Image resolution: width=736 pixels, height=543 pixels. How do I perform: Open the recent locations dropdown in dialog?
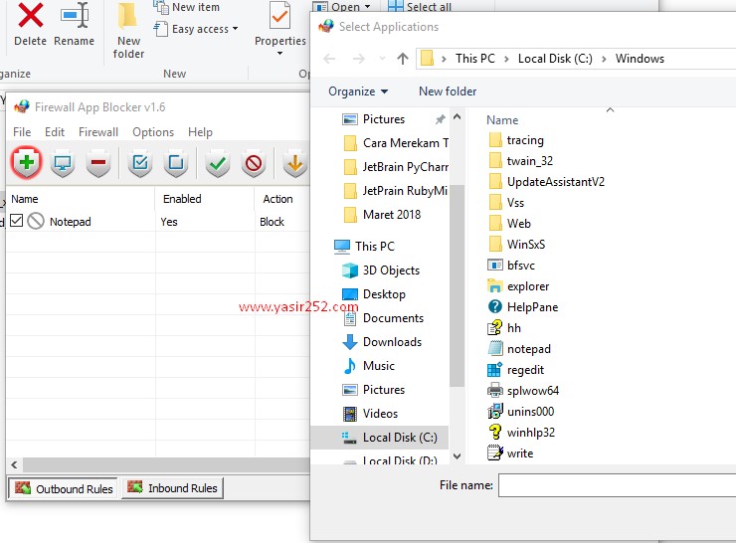(382, 59)
